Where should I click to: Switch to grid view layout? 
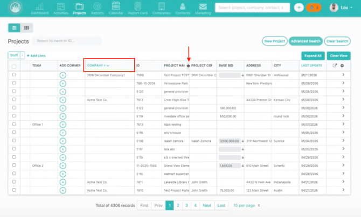[x=26, y=28]
